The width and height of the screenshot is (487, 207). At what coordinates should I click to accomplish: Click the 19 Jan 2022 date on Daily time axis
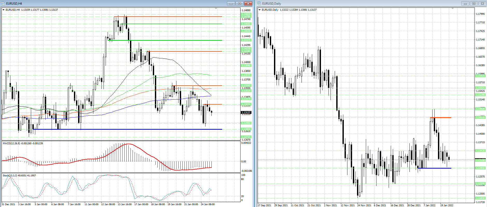click(447, 205)
